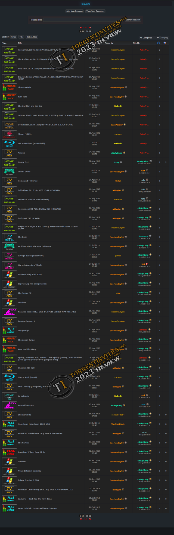Click the comments column header icon
Image resolution: width=174 pixels, height=535 pixels.
(165, 43)
